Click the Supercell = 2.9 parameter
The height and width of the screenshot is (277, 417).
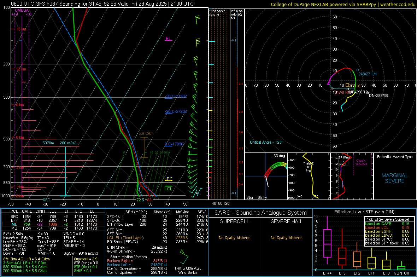click(x=86, y=259)
